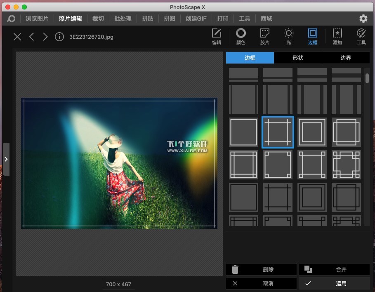The width and height of the screenshot is (375, 292).
Task: Click the 运用 apply button
Action: [334, 283]
